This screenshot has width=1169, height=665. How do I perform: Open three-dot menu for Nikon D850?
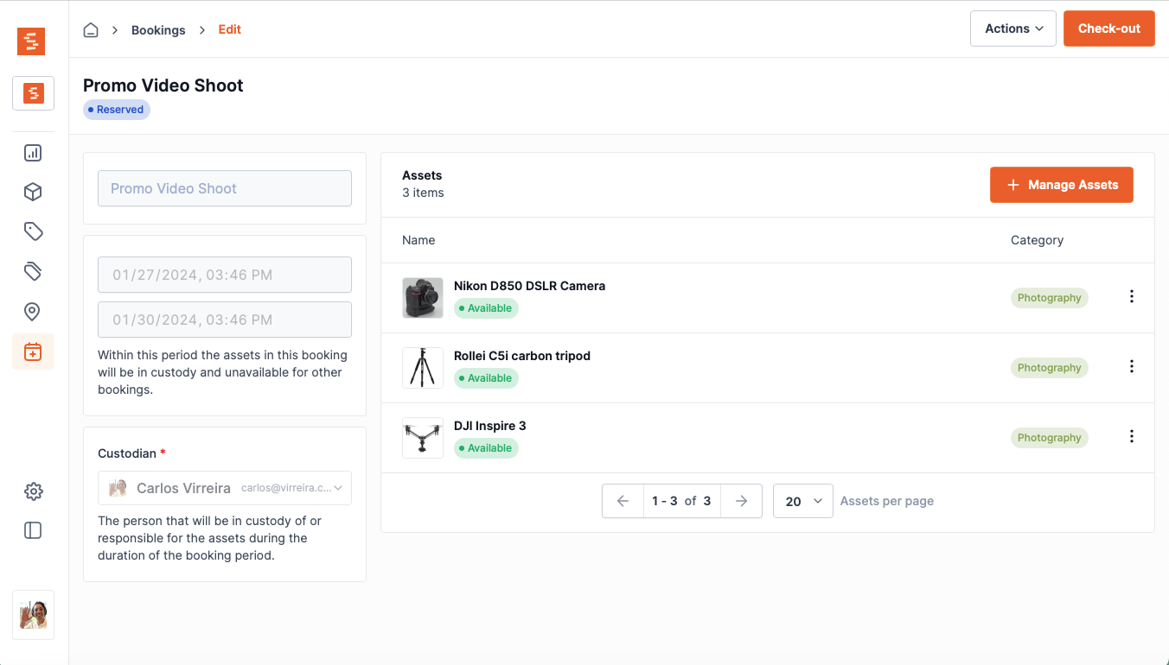coord(1131,297)
